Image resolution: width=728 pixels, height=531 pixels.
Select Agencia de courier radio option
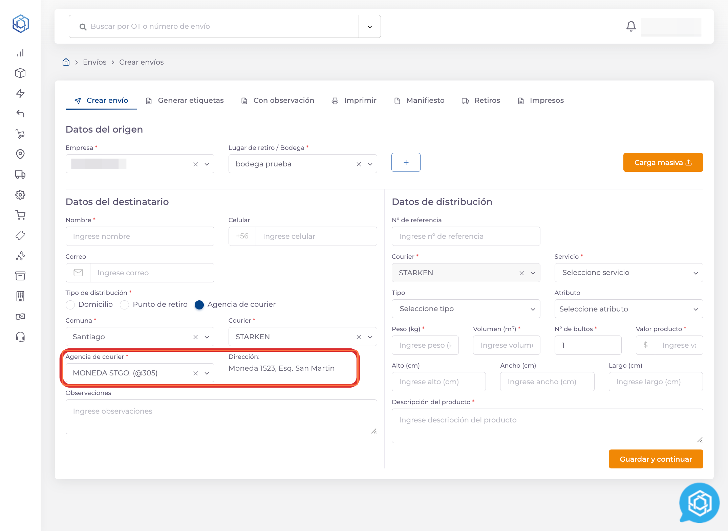pos(199,305)
